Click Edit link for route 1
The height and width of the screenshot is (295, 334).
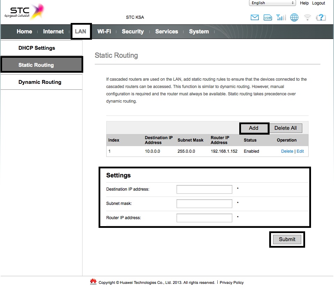point(300,151)
